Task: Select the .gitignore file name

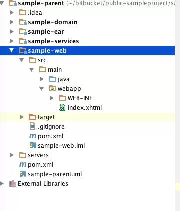Action: click(51, 127)
